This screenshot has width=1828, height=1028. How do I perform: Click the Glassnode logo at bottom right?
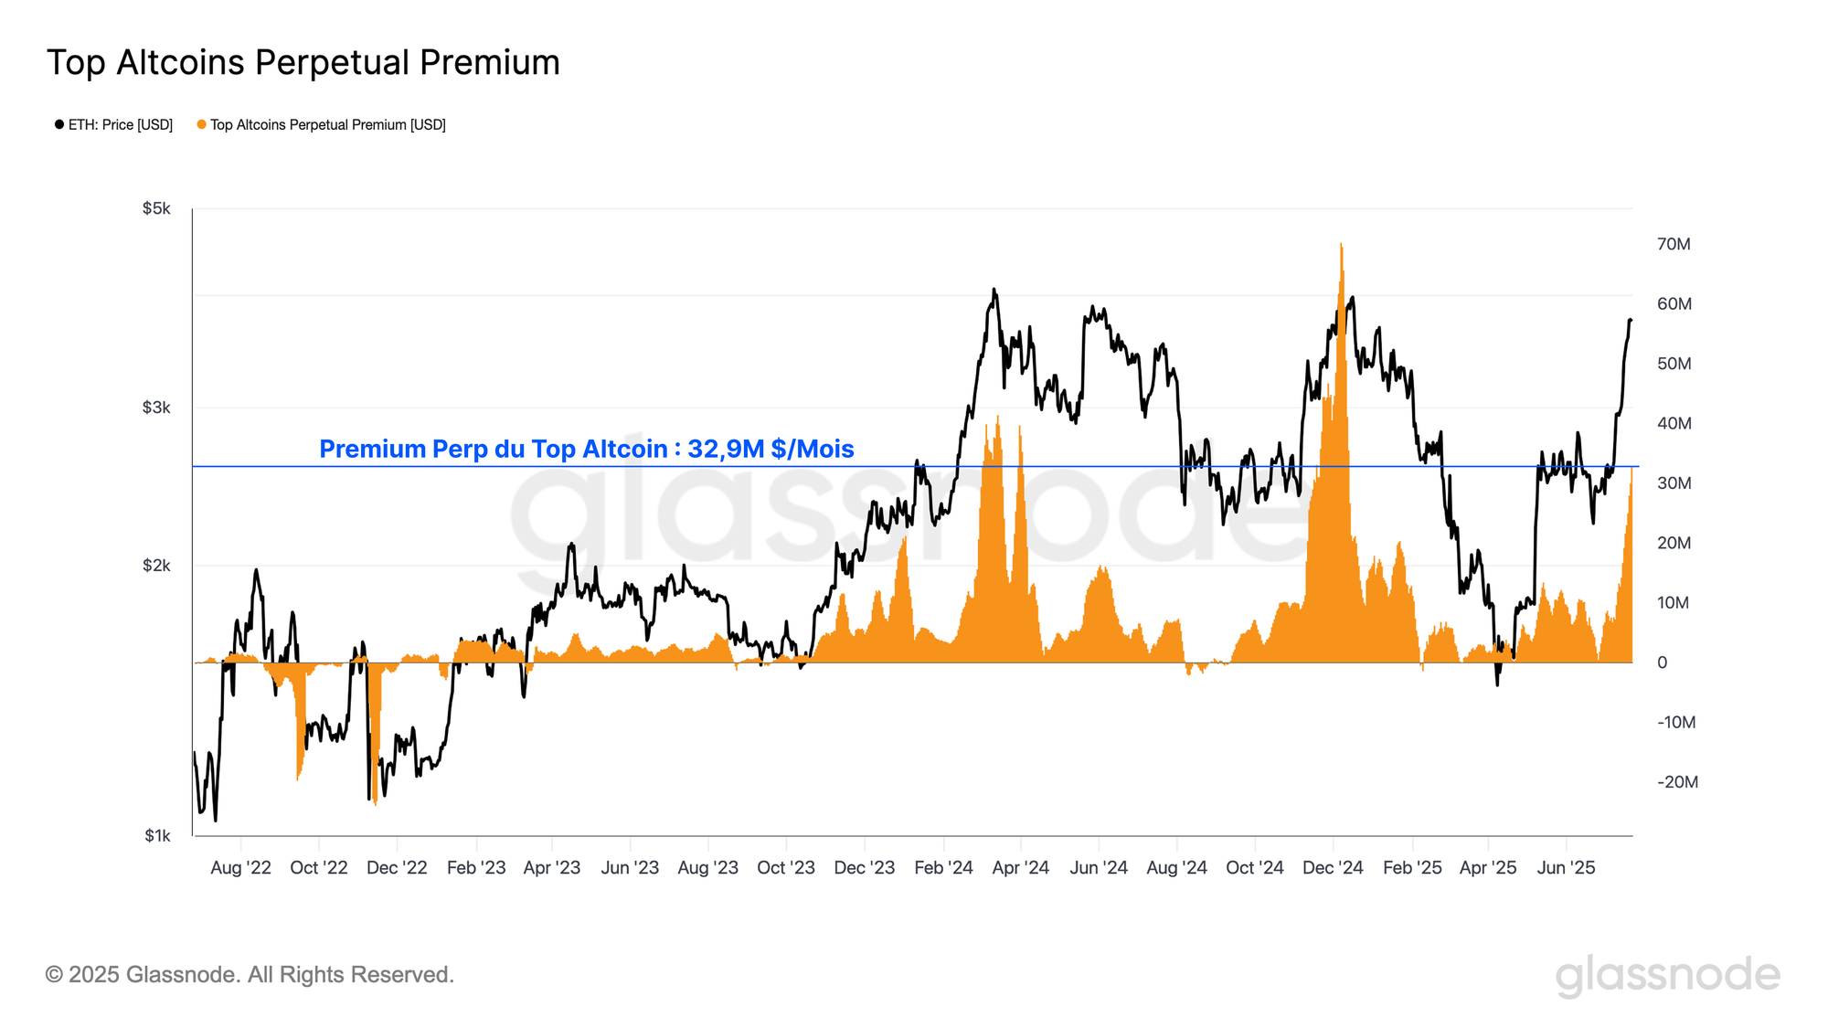[1668, 976]
